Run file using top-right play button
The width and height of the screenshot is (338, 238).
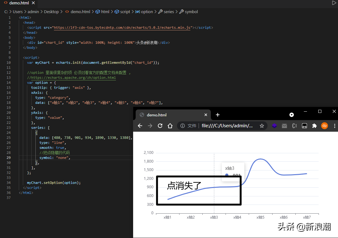pyautogui.click(x=334, y=3)
